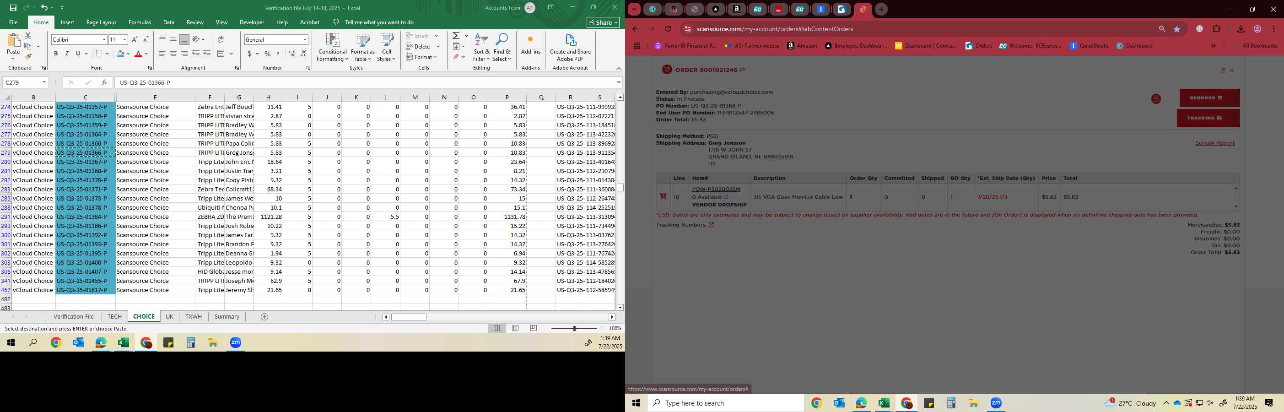Open the General number format dropdown

point(305,39)
